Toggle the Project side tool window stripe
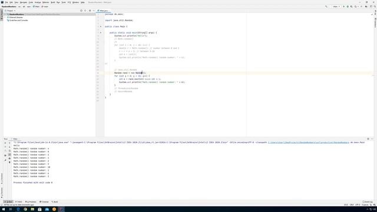The width and height of the screenshot is (377, 212). coord(1,14)
